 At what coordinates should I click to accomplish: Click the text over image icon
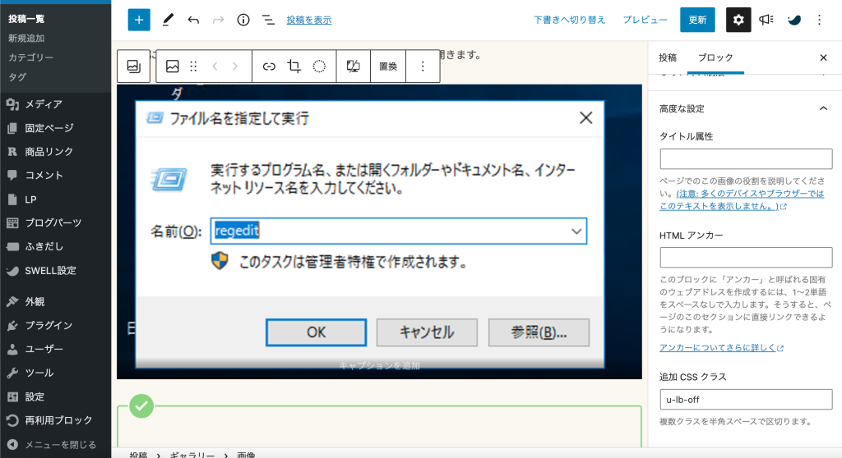click(x=353, y=66)
